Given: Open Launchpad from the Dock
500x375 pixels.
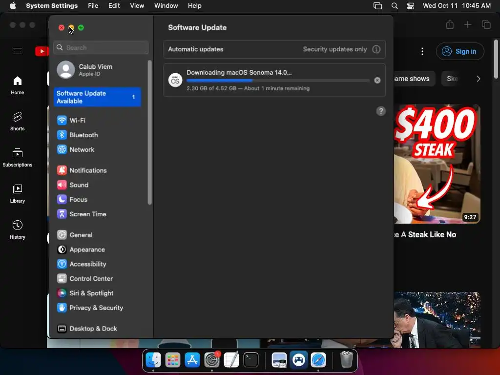Looking at the screenshot, I should click(x=172, y=360).
